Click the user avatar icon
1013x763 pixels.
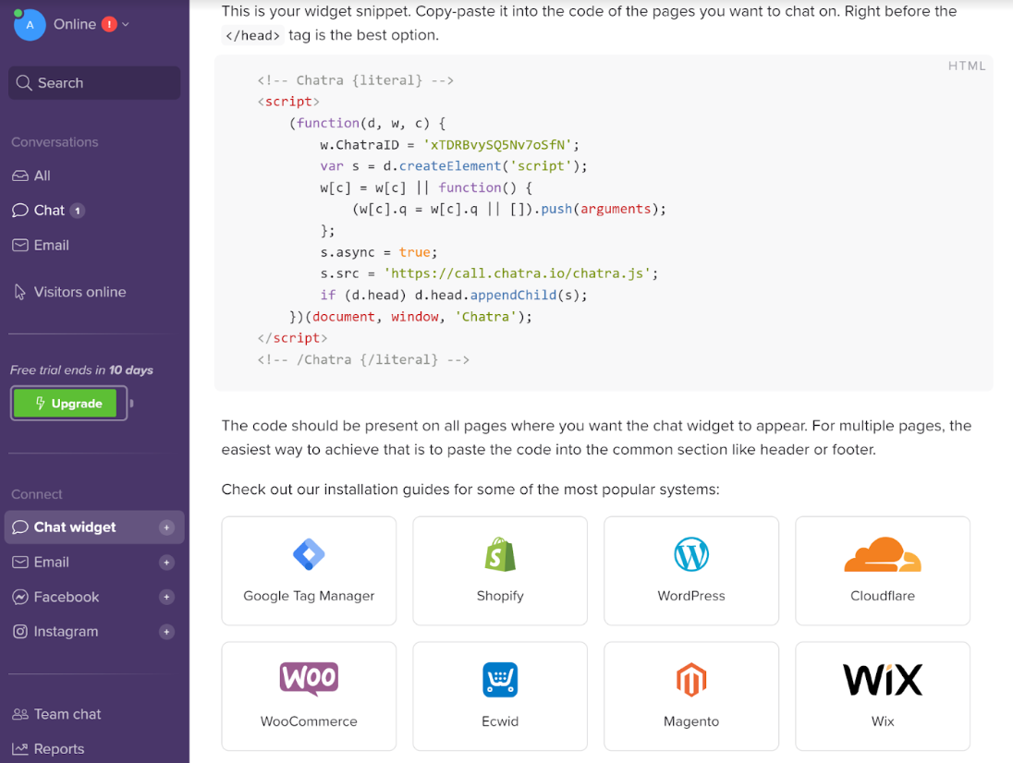click(30, 25)
